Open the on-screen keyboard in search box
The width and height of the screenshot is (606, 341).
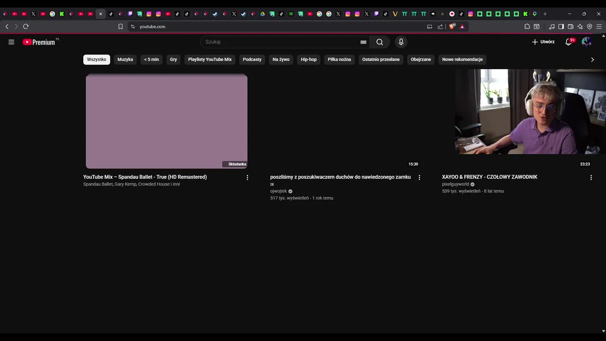(363, 42)
